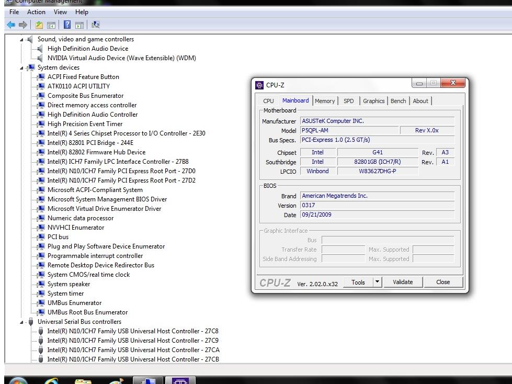Click the device icon beside System speaker
Screen dimensions: 512x384
pyautogui.click(x=41, y=284)
